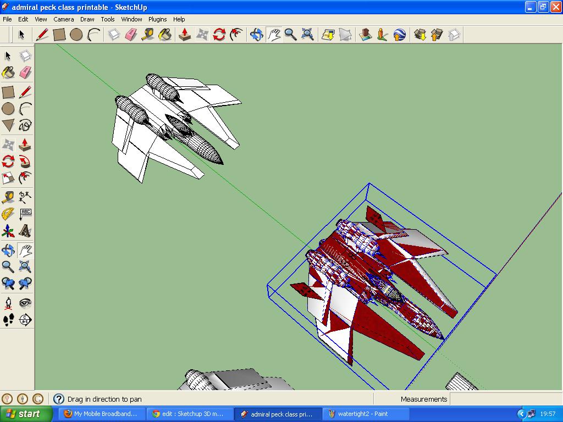Click Get Models download icon

coord(420,35)
